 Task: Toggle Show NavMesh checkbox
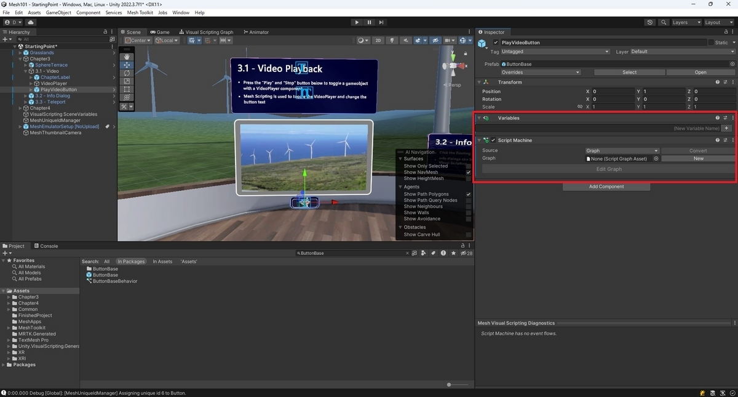pyautogui.click(x=469, y=172)
